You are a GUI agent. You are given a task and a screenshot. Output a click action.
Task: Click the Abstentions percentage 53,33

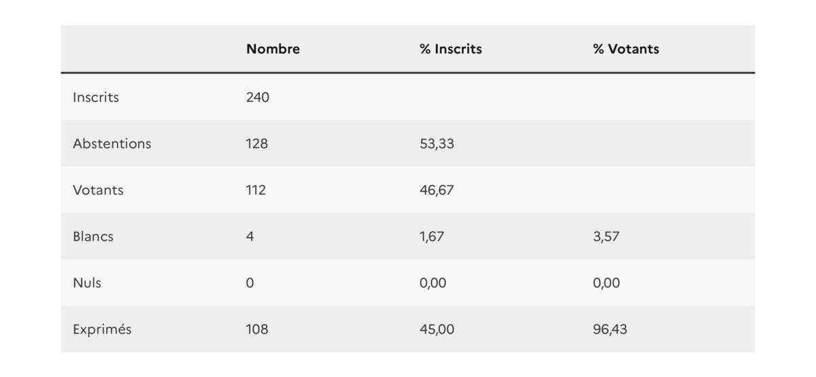[437, 143]
